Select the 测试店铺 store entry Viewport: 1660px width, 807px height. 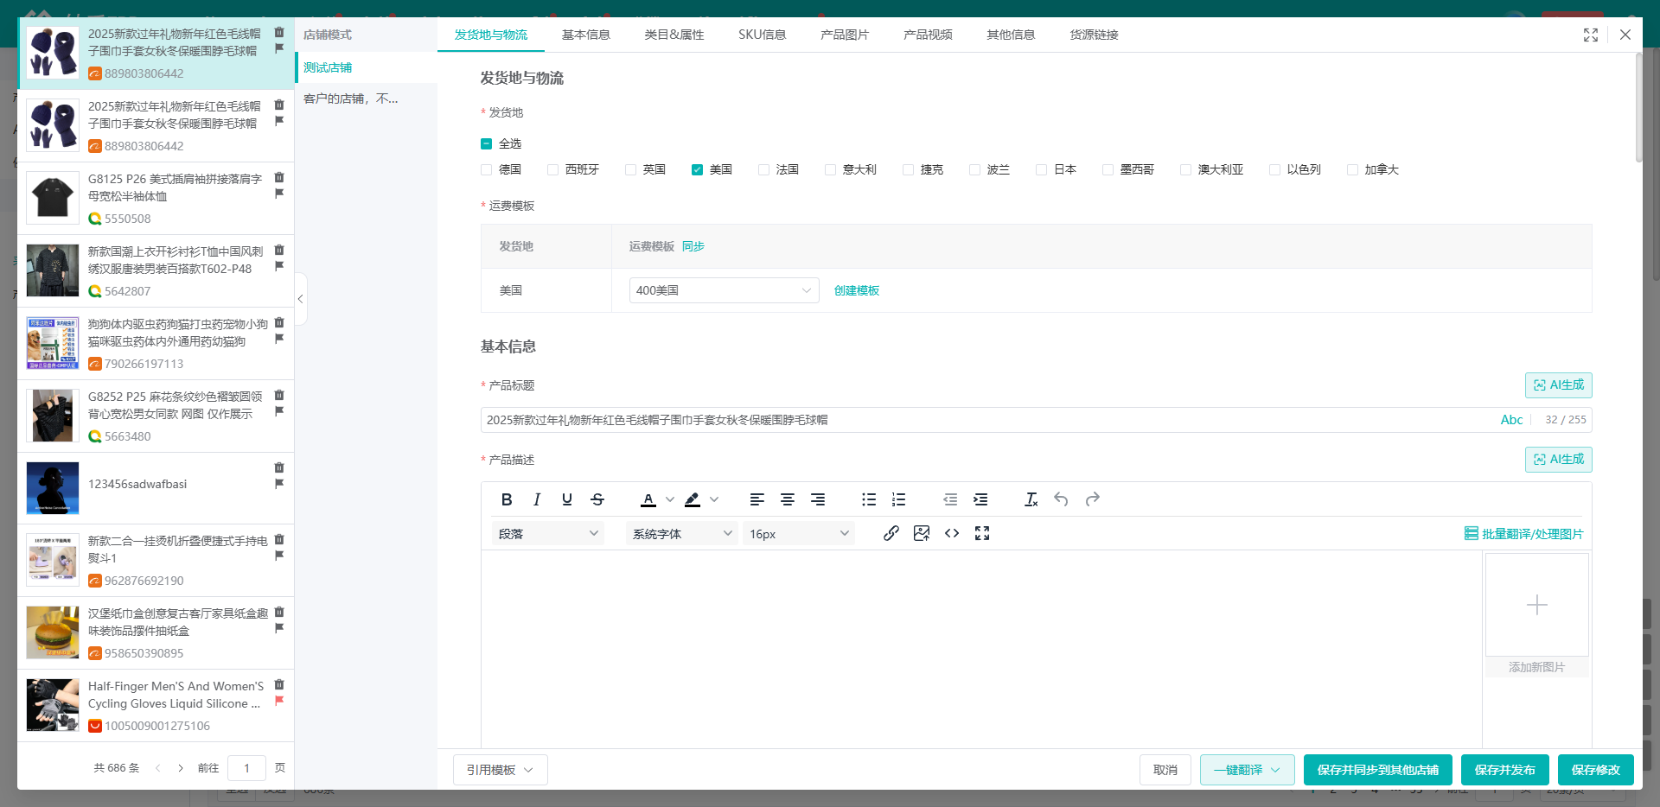coord(366,67)
